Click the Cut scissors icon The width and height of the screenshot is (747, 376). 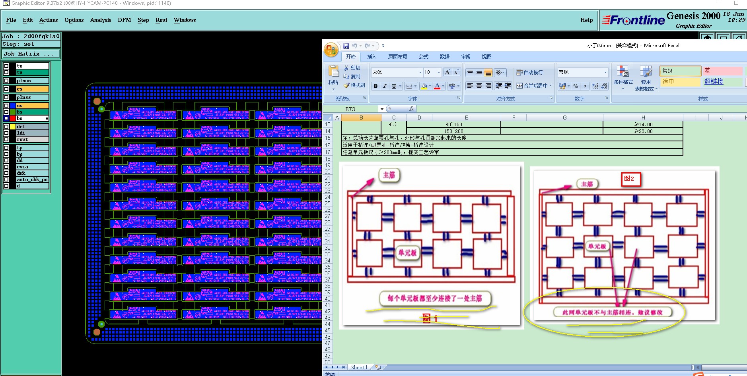tap(346, 68)
